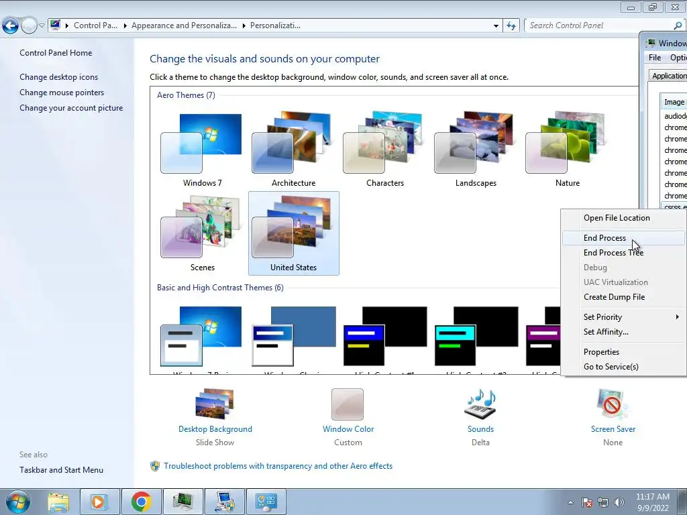This screenshot has height=515, width=687.
Task: Select the Windows 7 Aero theme
Action: [x=203, y=148]
